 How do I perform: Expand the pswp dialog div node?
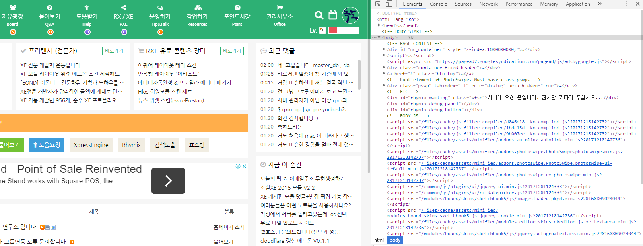click(x=384, y=86)
